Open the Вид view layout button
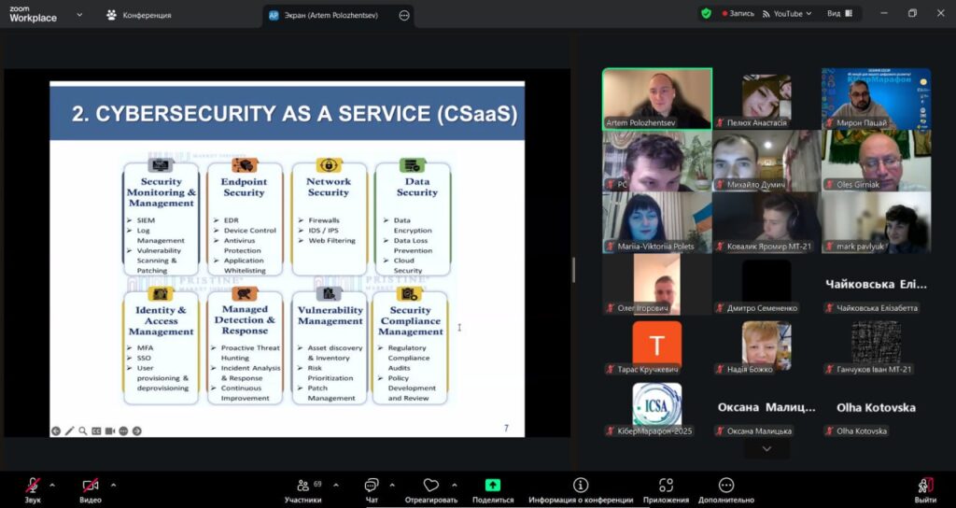This screenshot has height=508, width=956. [840, 14]
